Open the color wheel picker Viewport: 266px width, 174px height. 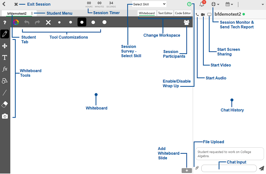coord(16,22)
